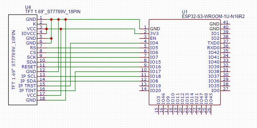Select the K pin label on U4
Viewport: 257px width, 128px height.
click(34, 24)
